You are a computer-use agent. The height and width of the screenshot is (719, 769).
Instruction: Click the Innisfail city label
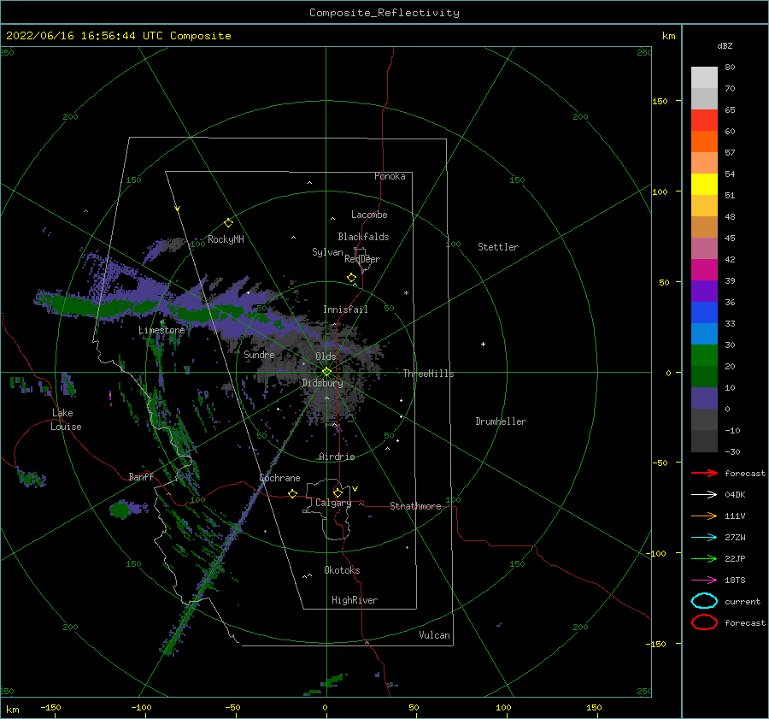tap(345, 309)
